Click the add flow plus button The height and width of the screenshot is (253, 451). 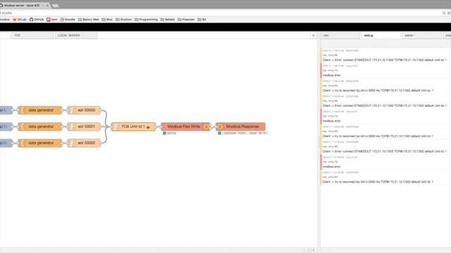point(313,36)
